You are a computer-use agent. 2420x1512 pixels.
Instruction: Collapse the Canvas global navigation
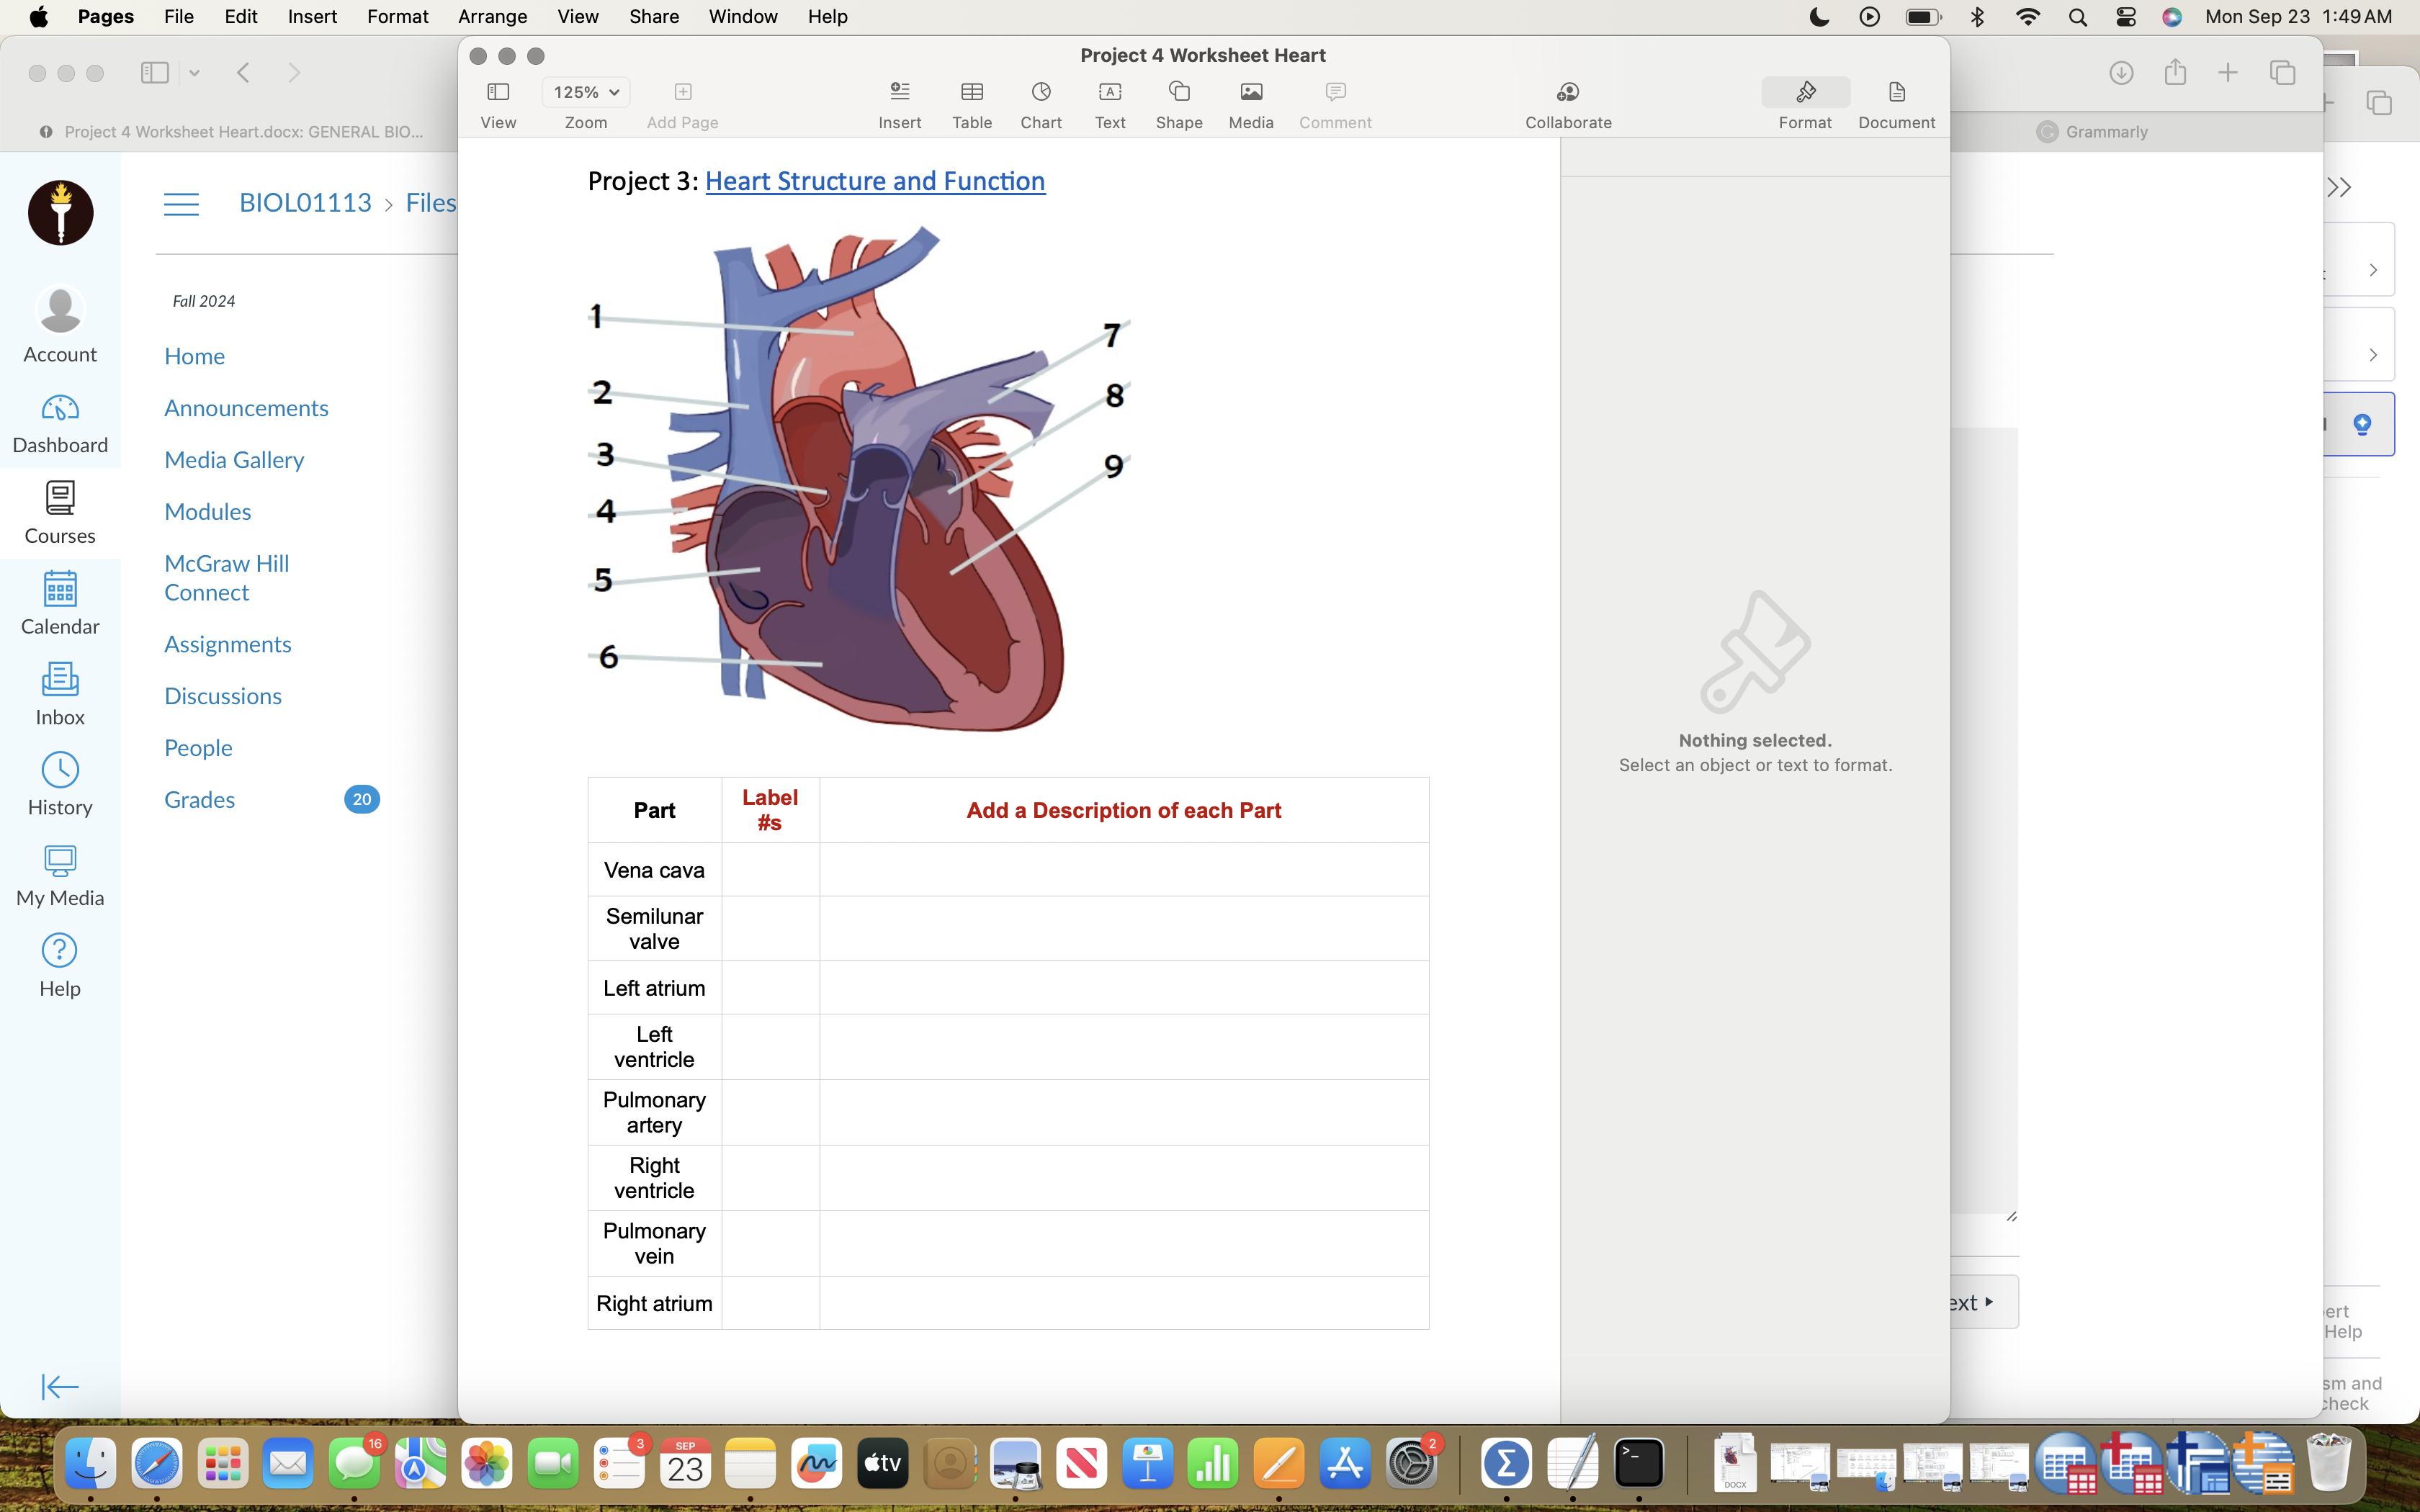pos(60,1387)
